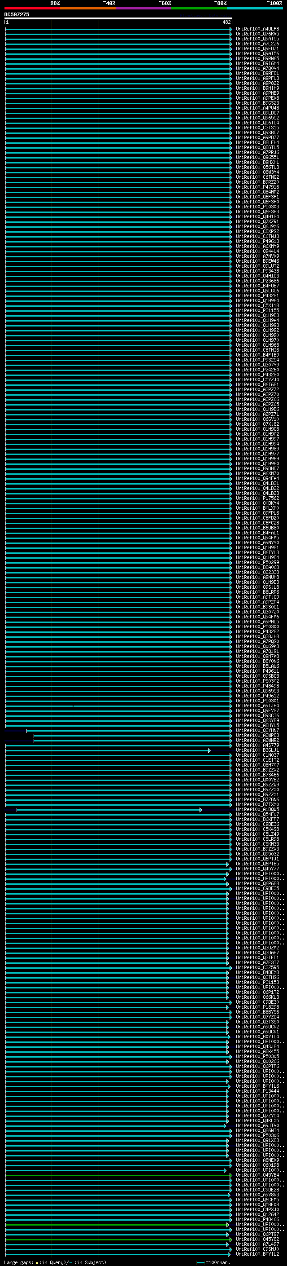Select hit label UniRef100_P43280
The width and height of the screenshot is (287, 1266).
(x=257, y=375)
